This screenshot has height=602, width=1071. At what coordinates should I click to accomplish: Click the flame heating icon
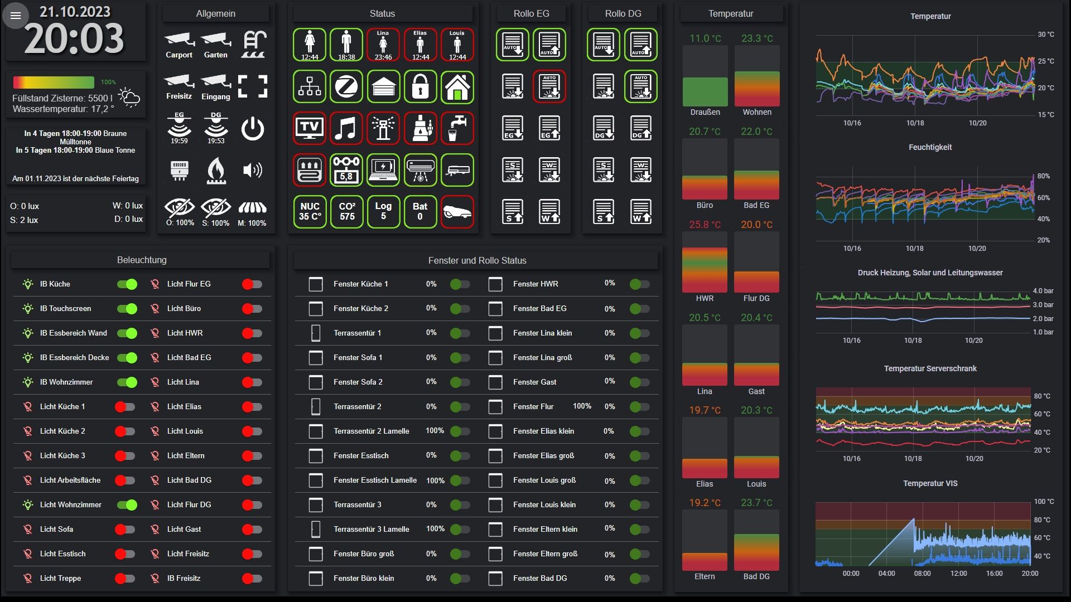click(x=216, y=170)
